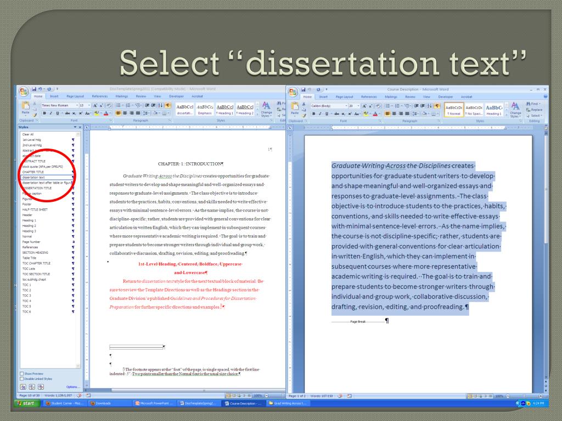The height and width of the screenshot is (421, 562).
Task: Click Find in the Course Description window
Action: pyautogui.click(x=532, y=104)
